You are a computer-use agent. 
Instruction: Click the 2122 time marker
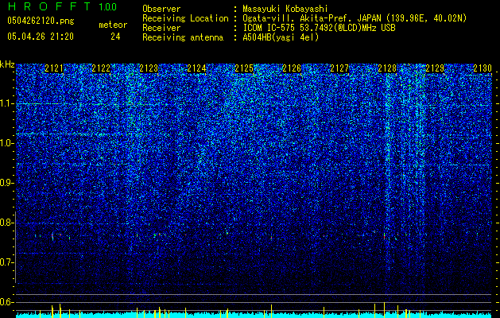101,68
